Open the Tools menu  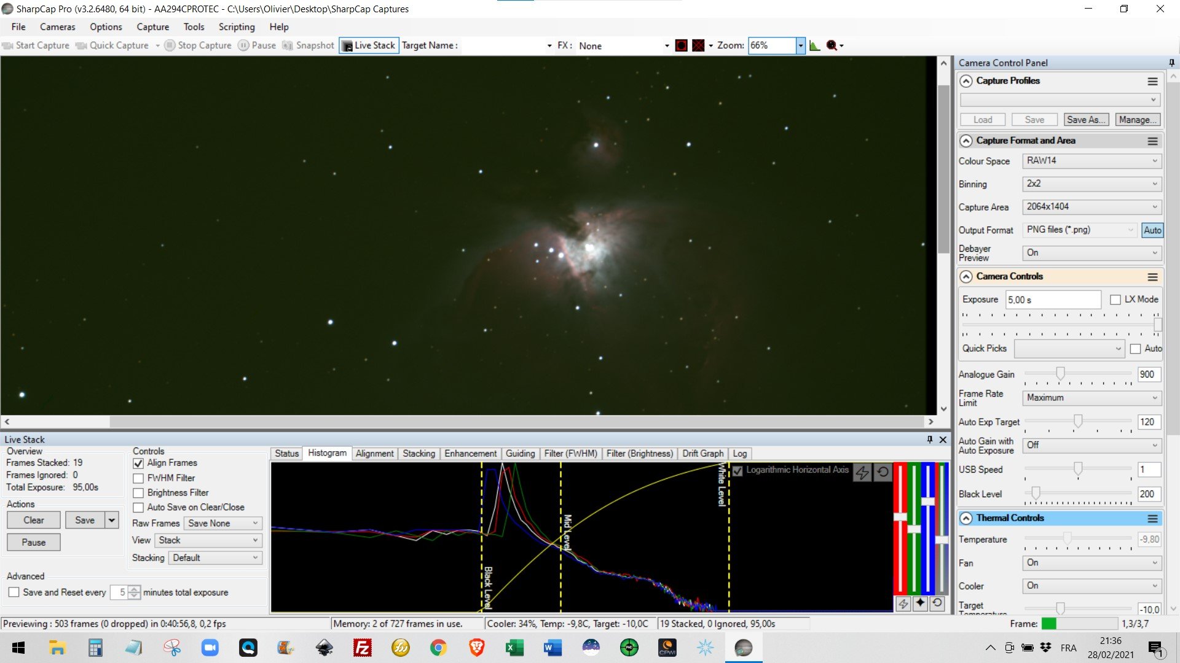194,27
